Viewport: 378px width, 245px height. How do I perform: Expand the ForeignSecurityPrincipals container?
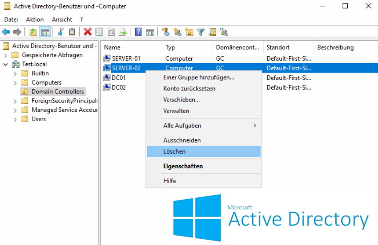[x=15, y=101]
